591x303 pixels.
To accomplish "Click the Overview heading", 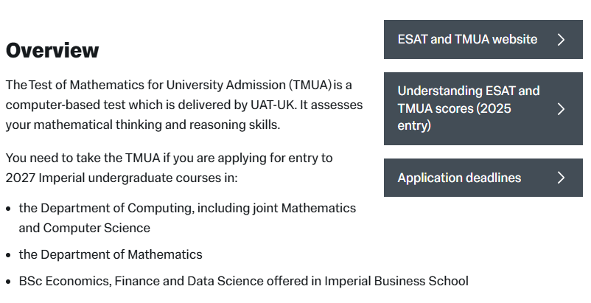I will pyautogui.click(x=52, y=51).
